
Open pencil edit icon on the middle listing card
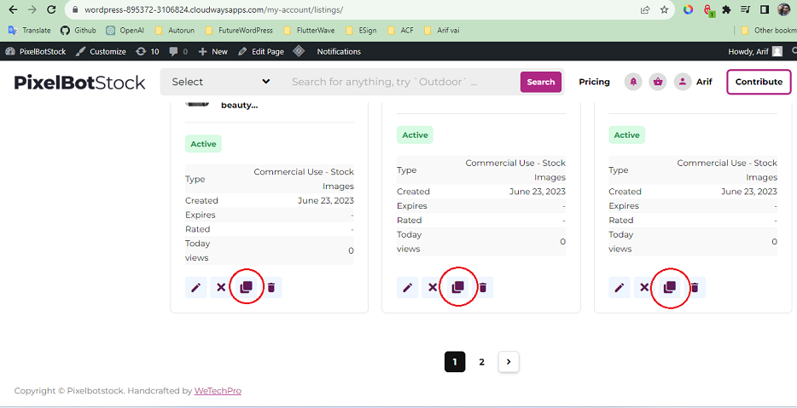[x=408, y=287]
